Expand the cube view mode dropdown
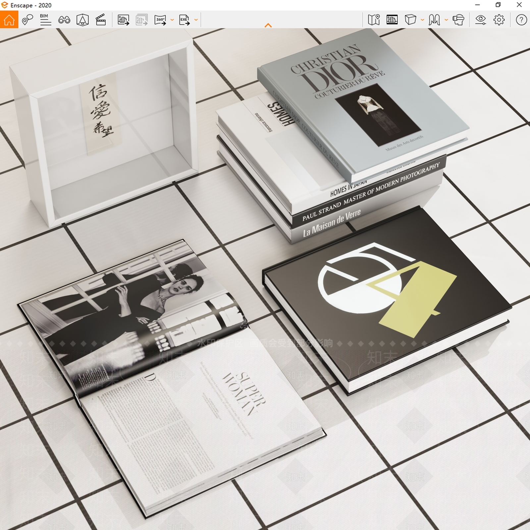Image resolution: width=530 pixels, height=530 pixels. pyautogui.click(x=422, y=20)
